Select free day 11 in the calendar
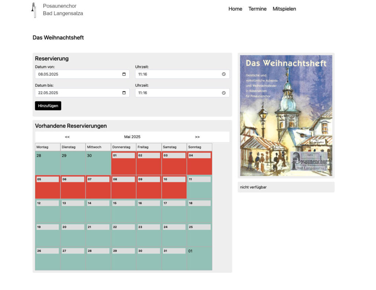The height and width of the screenshot is (290, 376). [199, 187]
